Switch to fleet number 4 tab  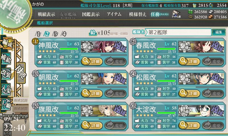pyautogui.click(x=64, y=34)
